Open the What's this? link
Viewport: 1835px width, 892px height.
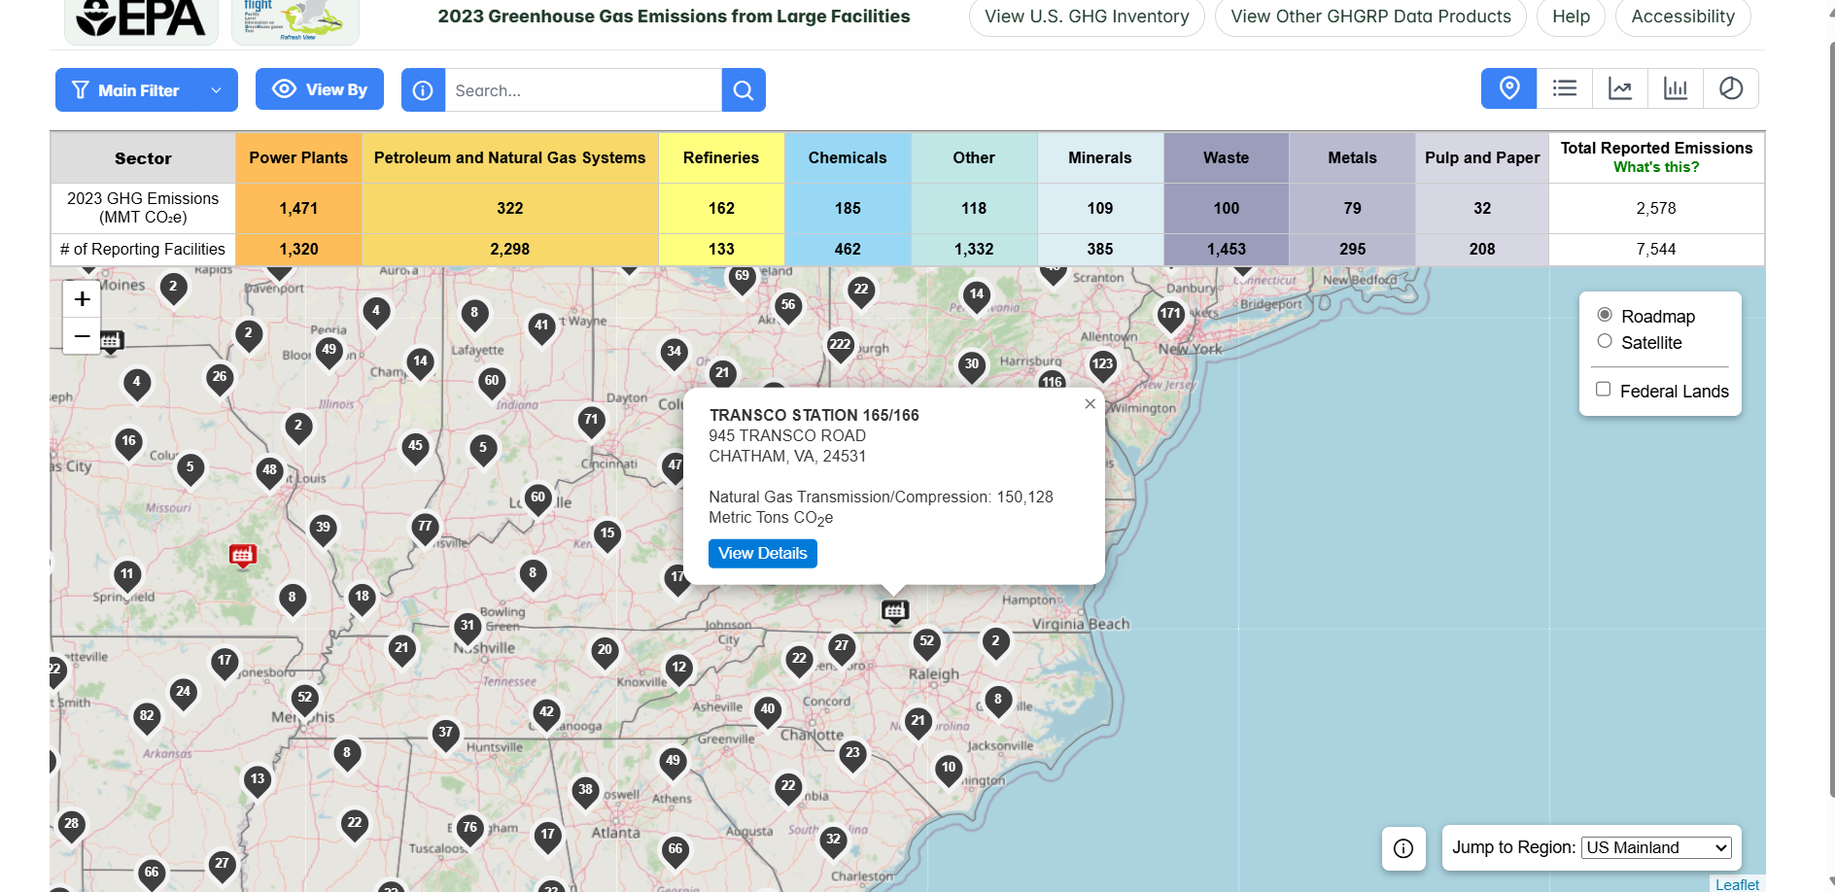pos(1656,166)
